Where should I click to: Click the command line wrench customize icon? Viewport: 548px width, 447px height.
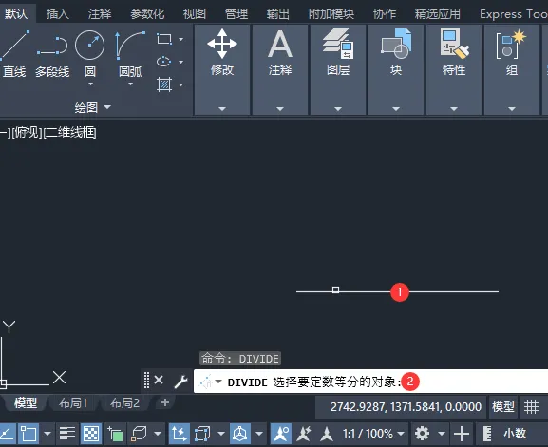pyautogui.click(x=180, y=382)
